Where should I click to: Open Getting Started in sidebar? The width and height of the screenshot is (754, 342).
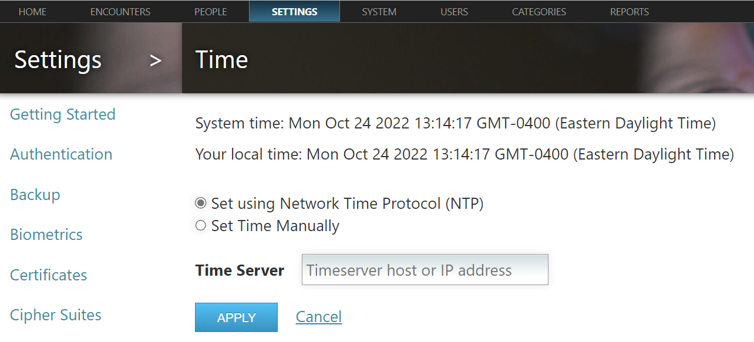pyautogui.click(x=63, y=114)
